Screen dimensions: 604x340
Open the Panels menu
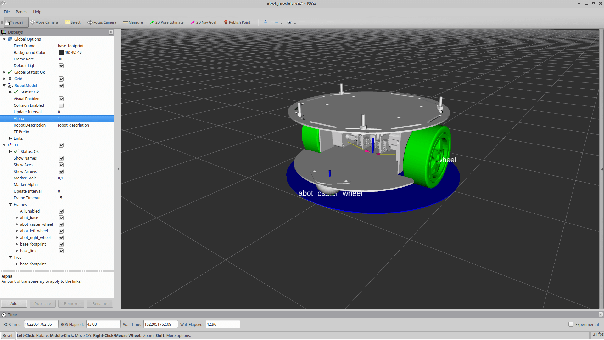(x=21, y=12)
